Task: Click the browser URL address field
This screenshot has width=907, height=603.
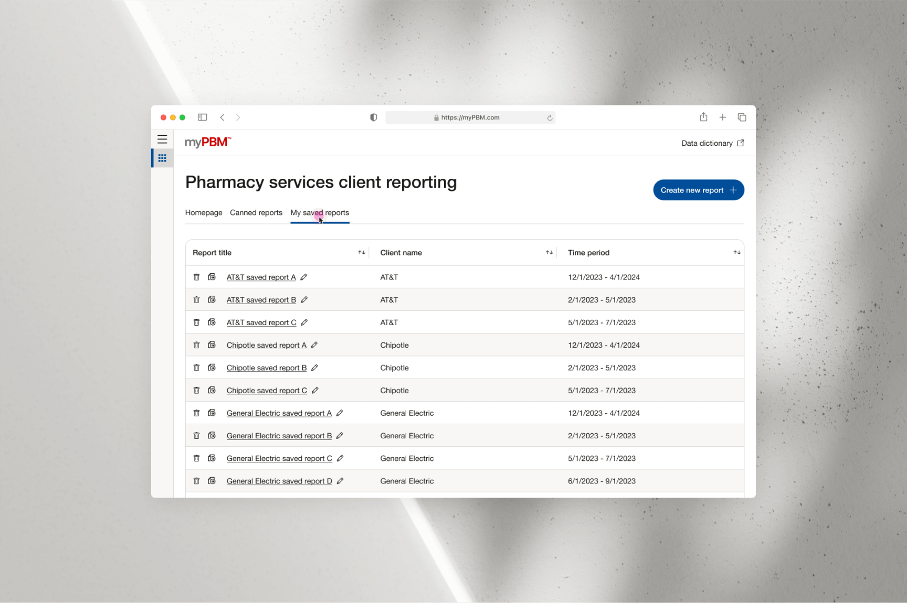Action: (470, 117)
